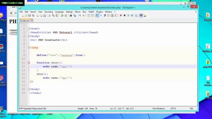This screenshot has height=119, width=212.
Task: Print the document using toolbar icon
Action: click(x=44, y=16)
